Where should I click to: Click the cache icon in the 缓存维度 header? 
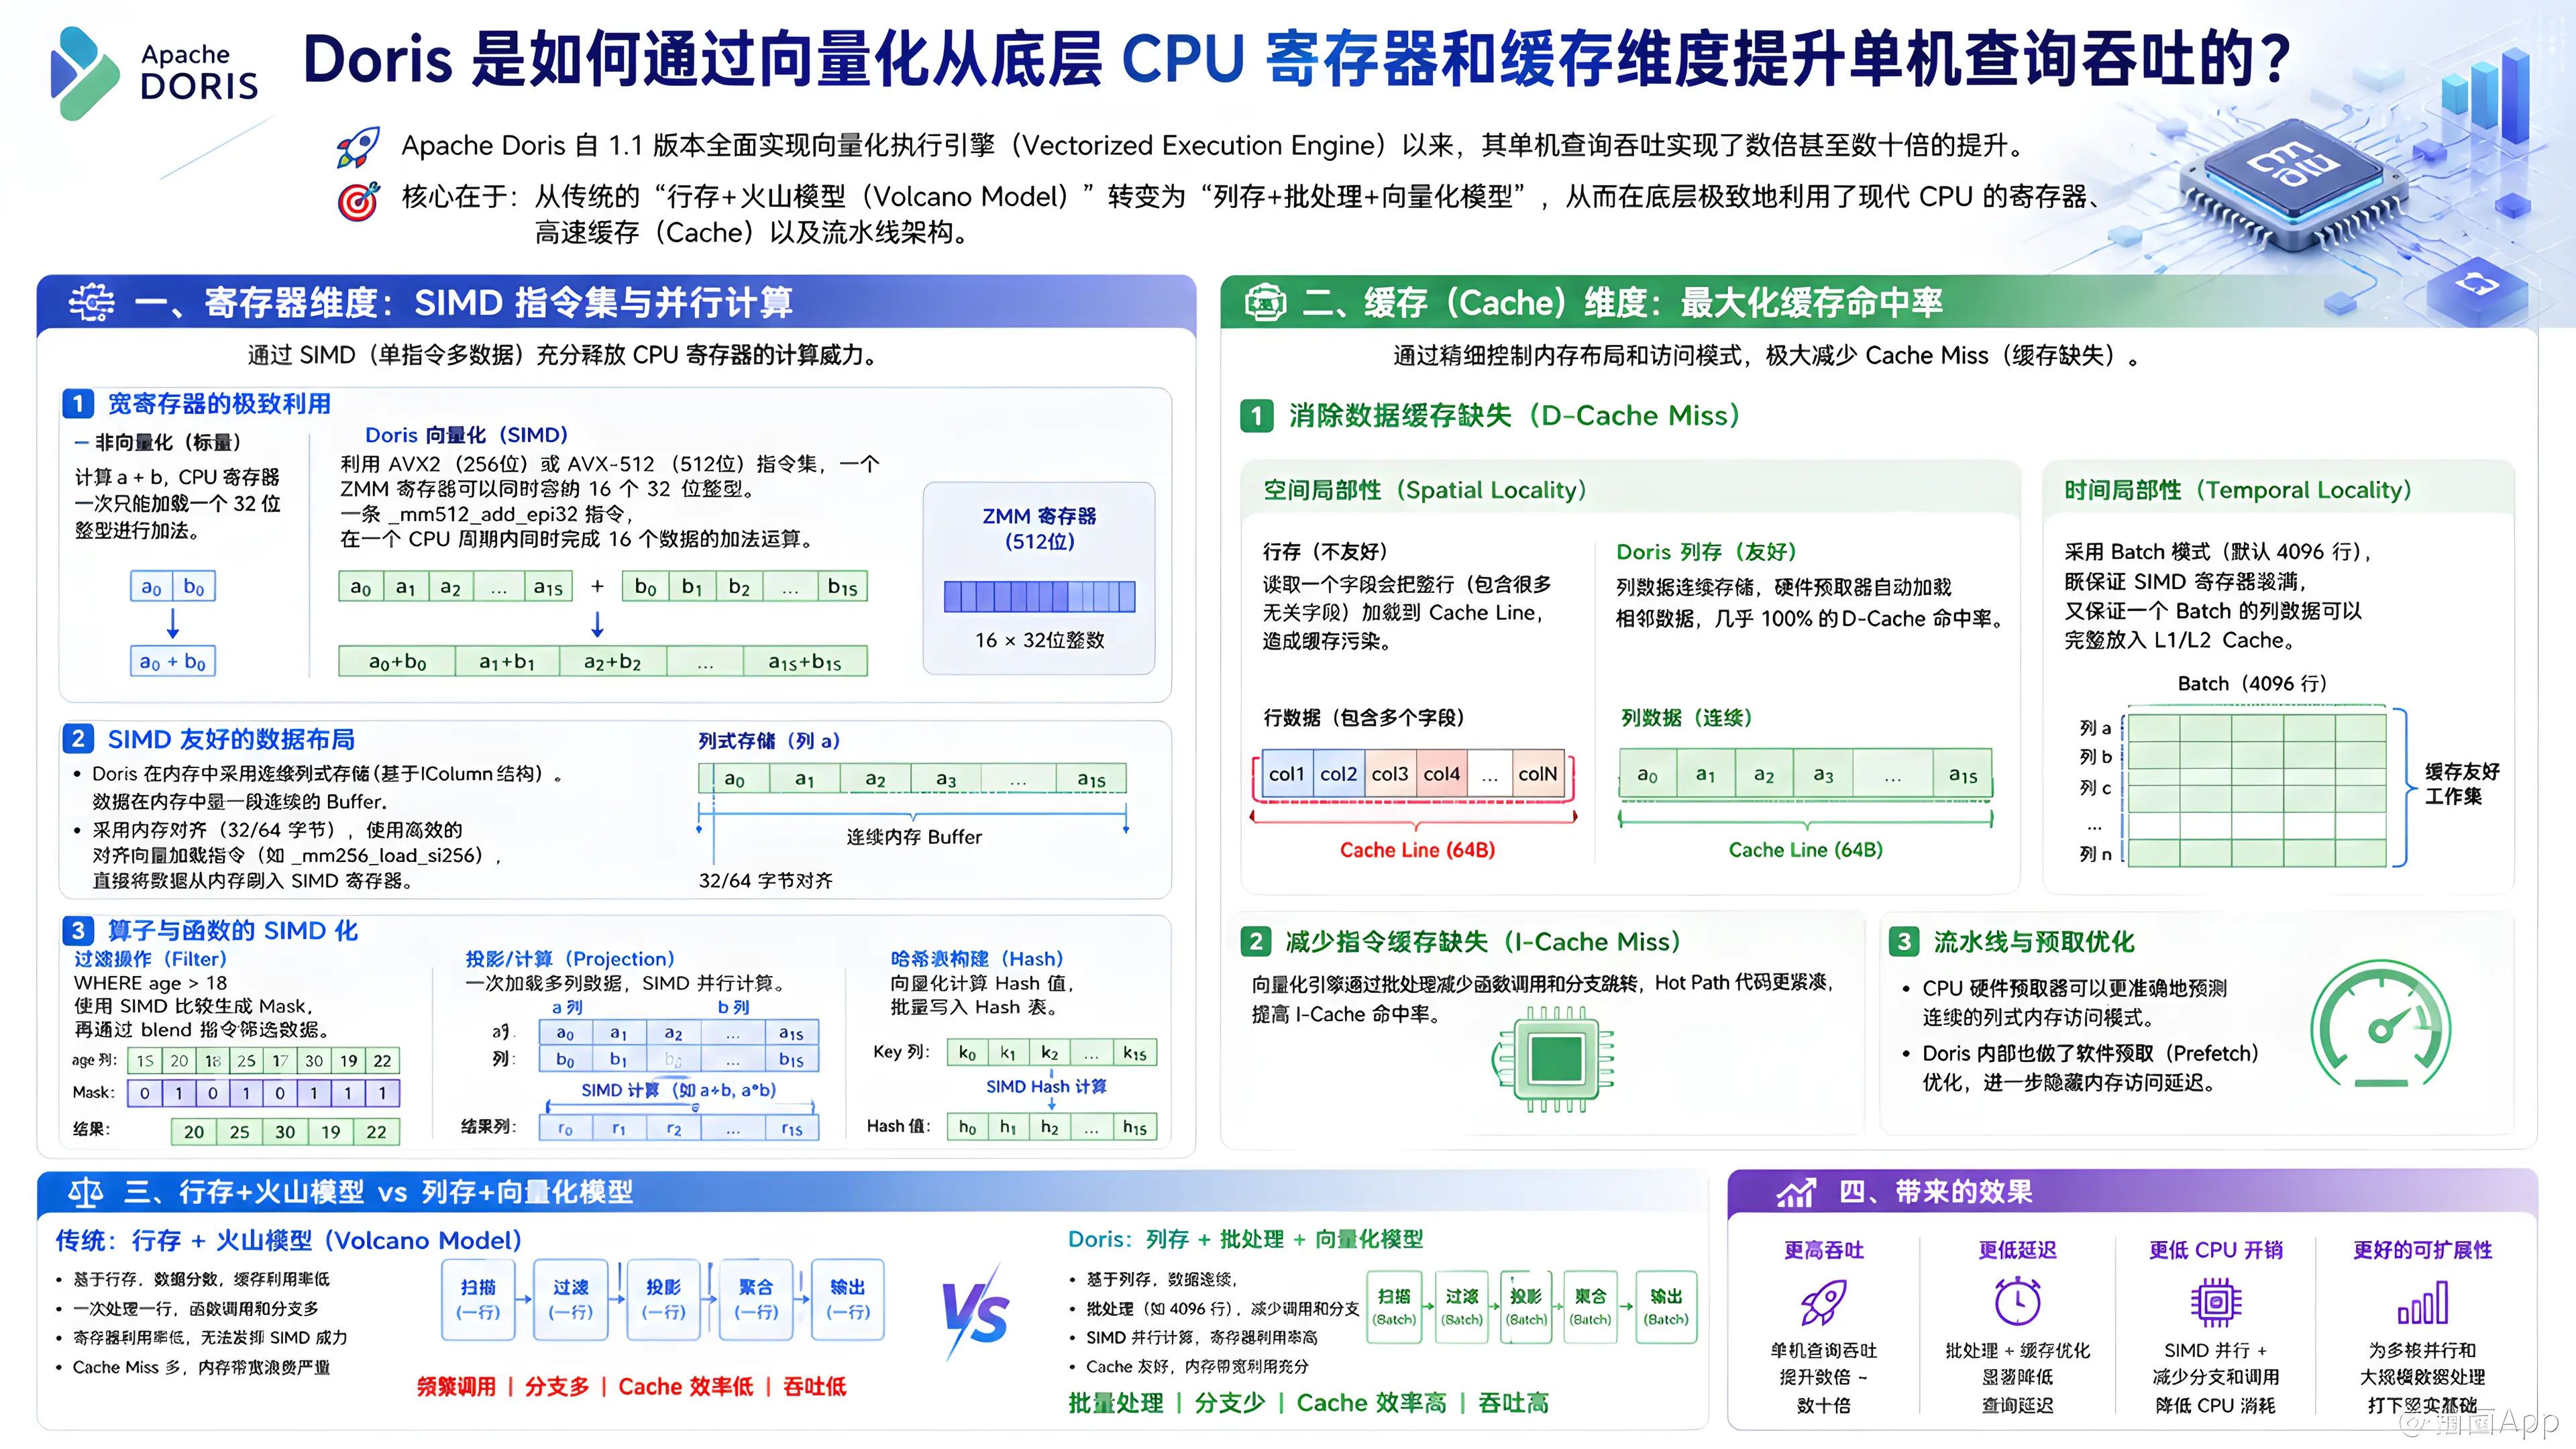click(x=1265, y=302)
